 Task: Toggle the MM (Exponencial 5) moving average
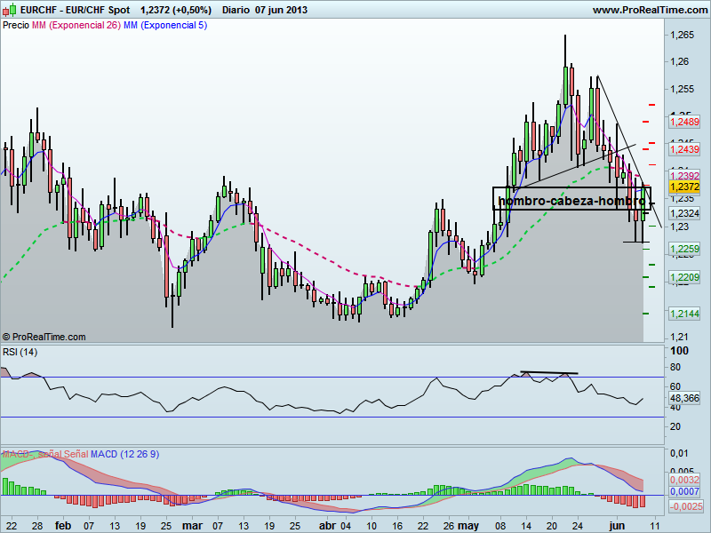[x=164, y=26]
